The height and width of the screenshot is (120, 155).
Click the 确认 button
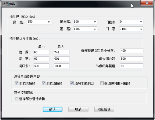(x=52, y=109)
